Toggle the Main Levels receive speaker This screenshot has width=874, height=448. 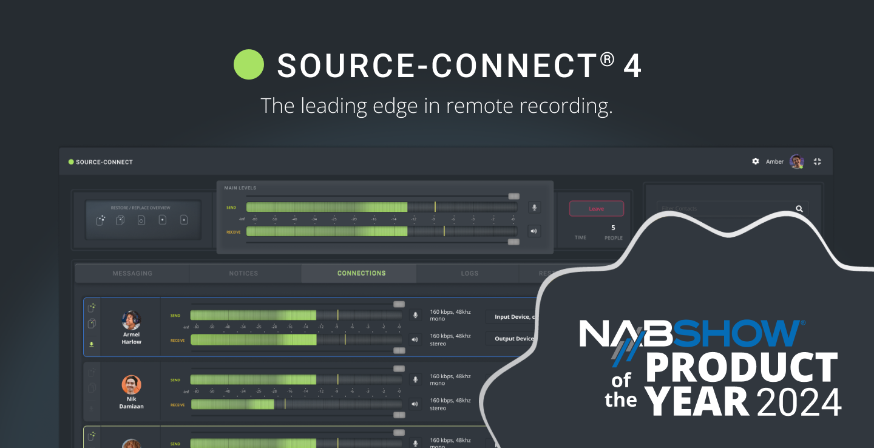pyautogui.click(x=534, y=231)
